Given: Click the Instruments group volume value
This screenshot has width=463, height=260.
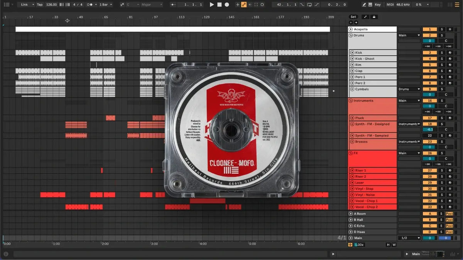Looking at the screenshot, I should [429, 106].
